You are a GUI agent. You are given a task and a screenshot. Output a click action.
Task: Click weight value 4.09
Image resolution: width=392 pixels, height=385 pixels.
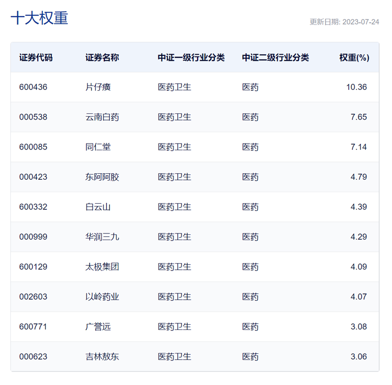pos(359,267)
